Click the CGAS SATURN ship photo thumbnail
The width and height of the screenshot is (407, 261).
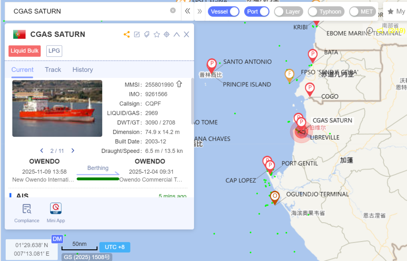point(57,108)
